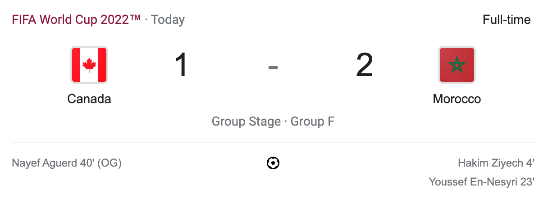Select the Group F label
The width and height of the screenshot is (548, 199).
(312, 122)
